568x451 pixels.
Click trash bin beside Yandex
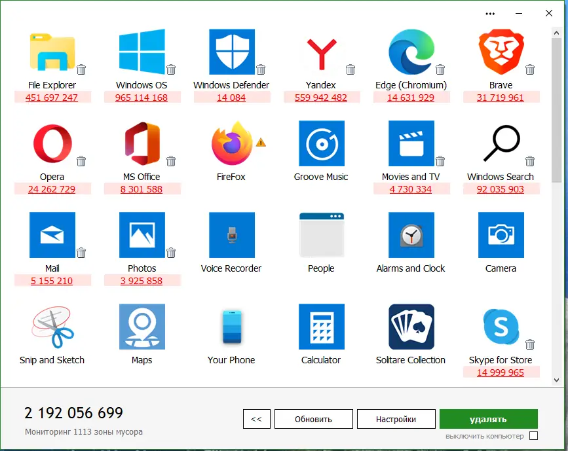click(x=350, y=69)
